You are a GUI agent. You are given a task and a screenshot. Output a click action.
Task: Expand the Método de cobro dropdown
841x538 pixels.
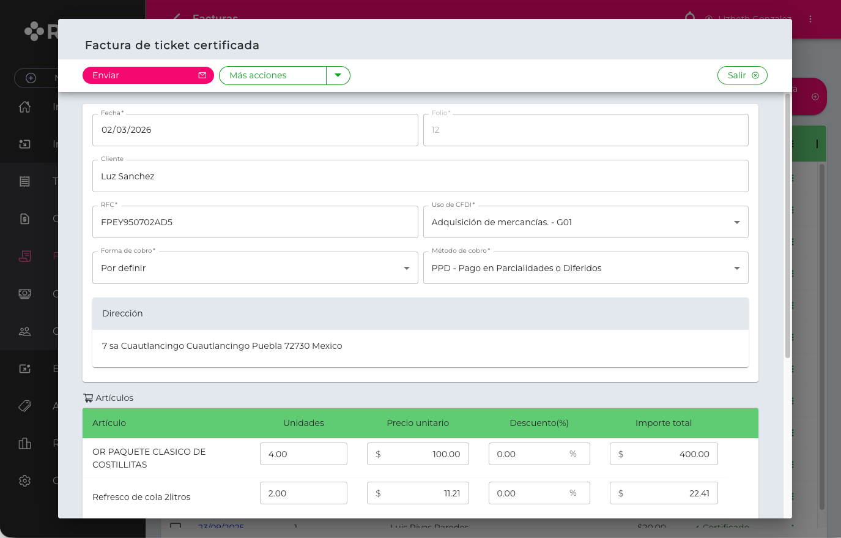coord(736,268)
